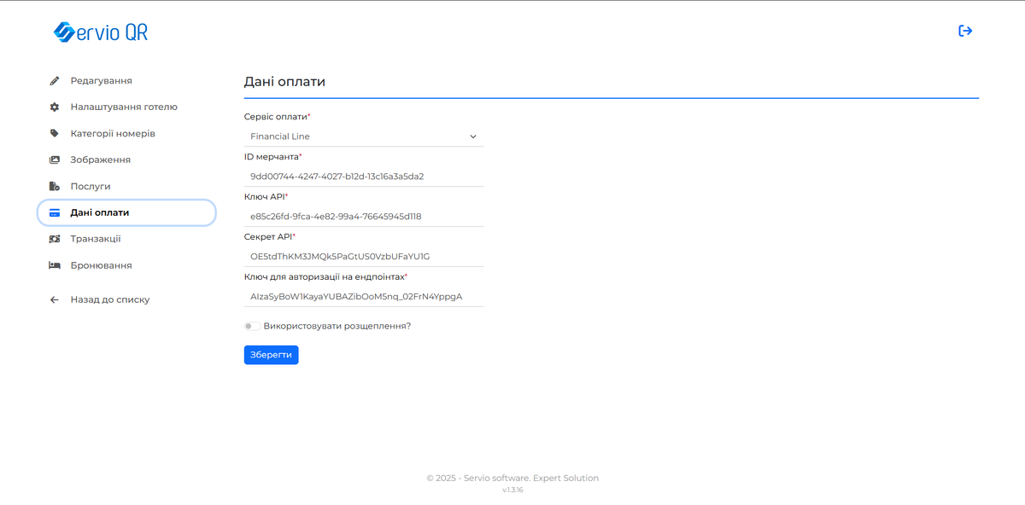Select the Секрет API field

[363, 256]
